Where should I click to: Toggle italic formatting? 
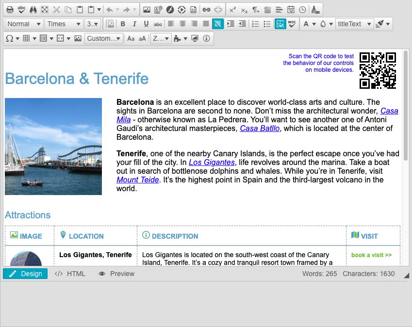[x=134, y=24]
